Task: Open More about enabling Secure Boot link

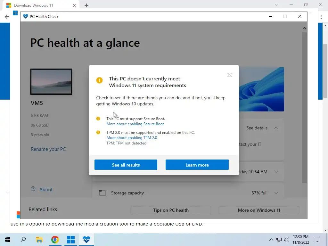Action: [135, 124]
